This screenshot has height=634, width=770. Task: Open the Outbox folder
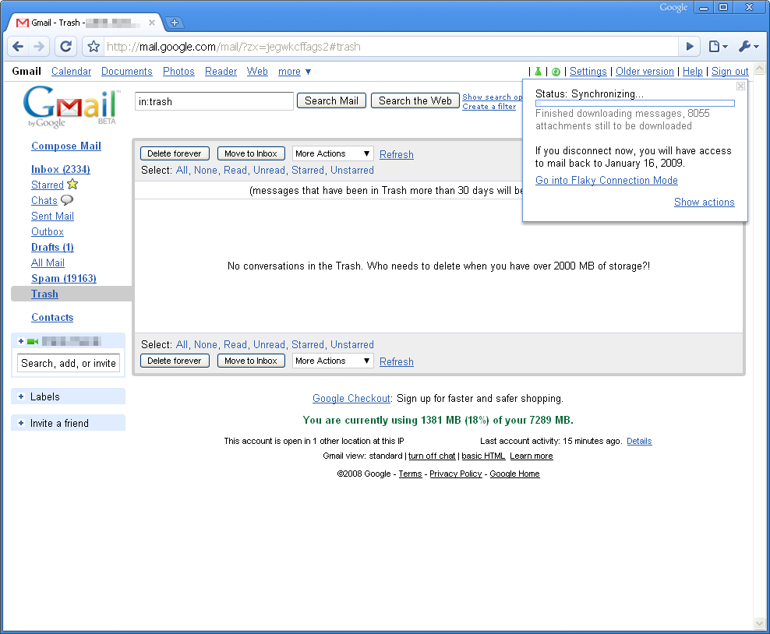tap(47, 231)
